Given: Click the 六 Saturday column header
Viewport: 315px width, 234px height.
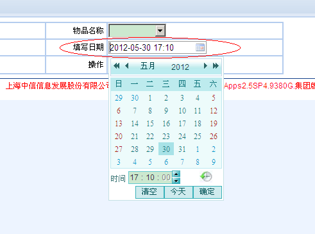Looking at the screenshot, I should click(x=213, y=84).
